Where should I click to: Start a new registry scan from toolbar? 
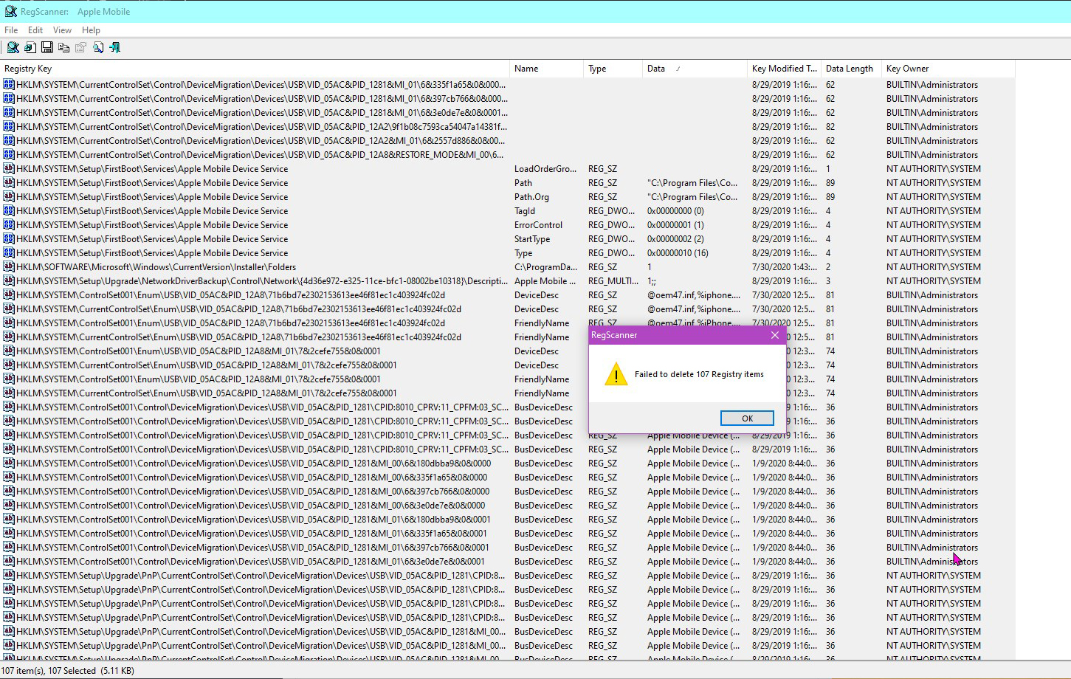pyautogui.click(x=13, y=47)
